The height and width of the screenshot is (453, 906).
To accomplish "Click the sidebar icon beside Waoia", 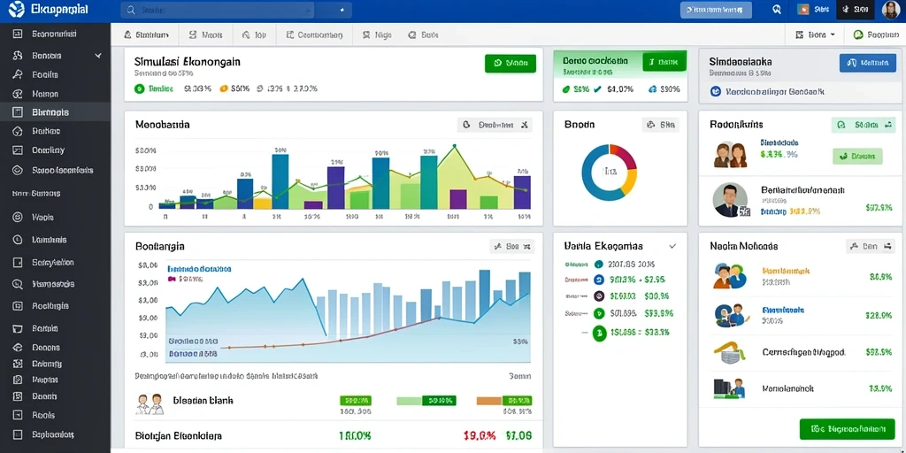I will click(x=18, y=218).
